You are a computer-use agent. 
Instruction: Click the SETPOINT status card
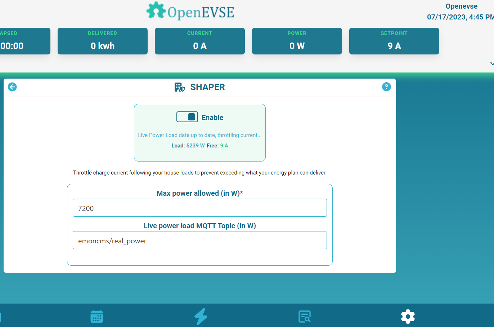394,41
